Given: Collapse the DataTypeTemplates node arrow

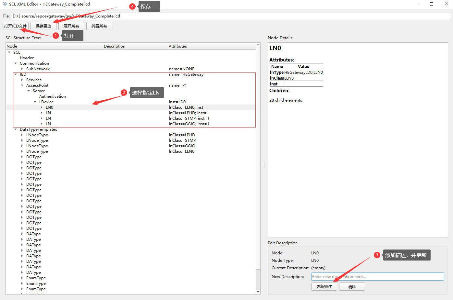Looking at the screenshot, I should (x=16, y=129).
